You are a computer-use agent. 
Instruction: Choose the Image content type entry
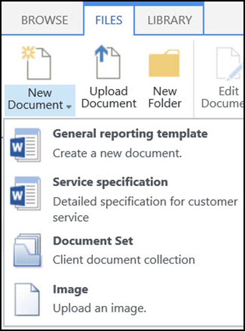123,299
